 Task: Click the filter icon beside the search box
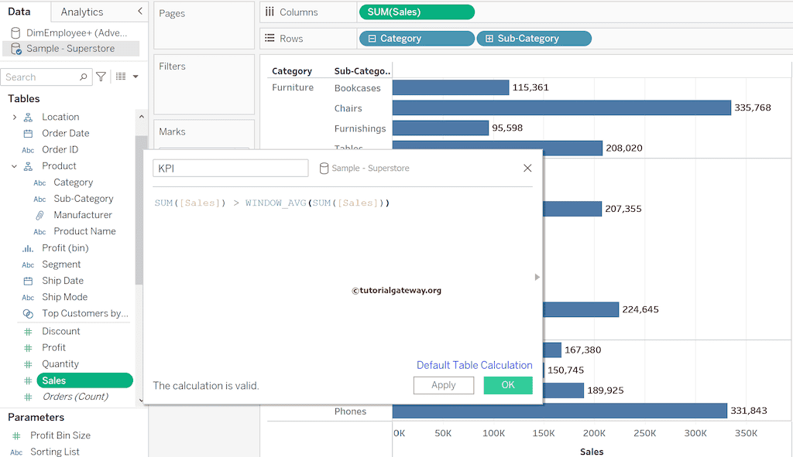point(101,77)
